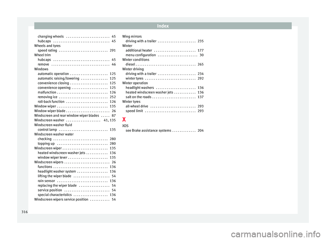
Task: Select the 'menu configuration' entry
Action: 165,55
